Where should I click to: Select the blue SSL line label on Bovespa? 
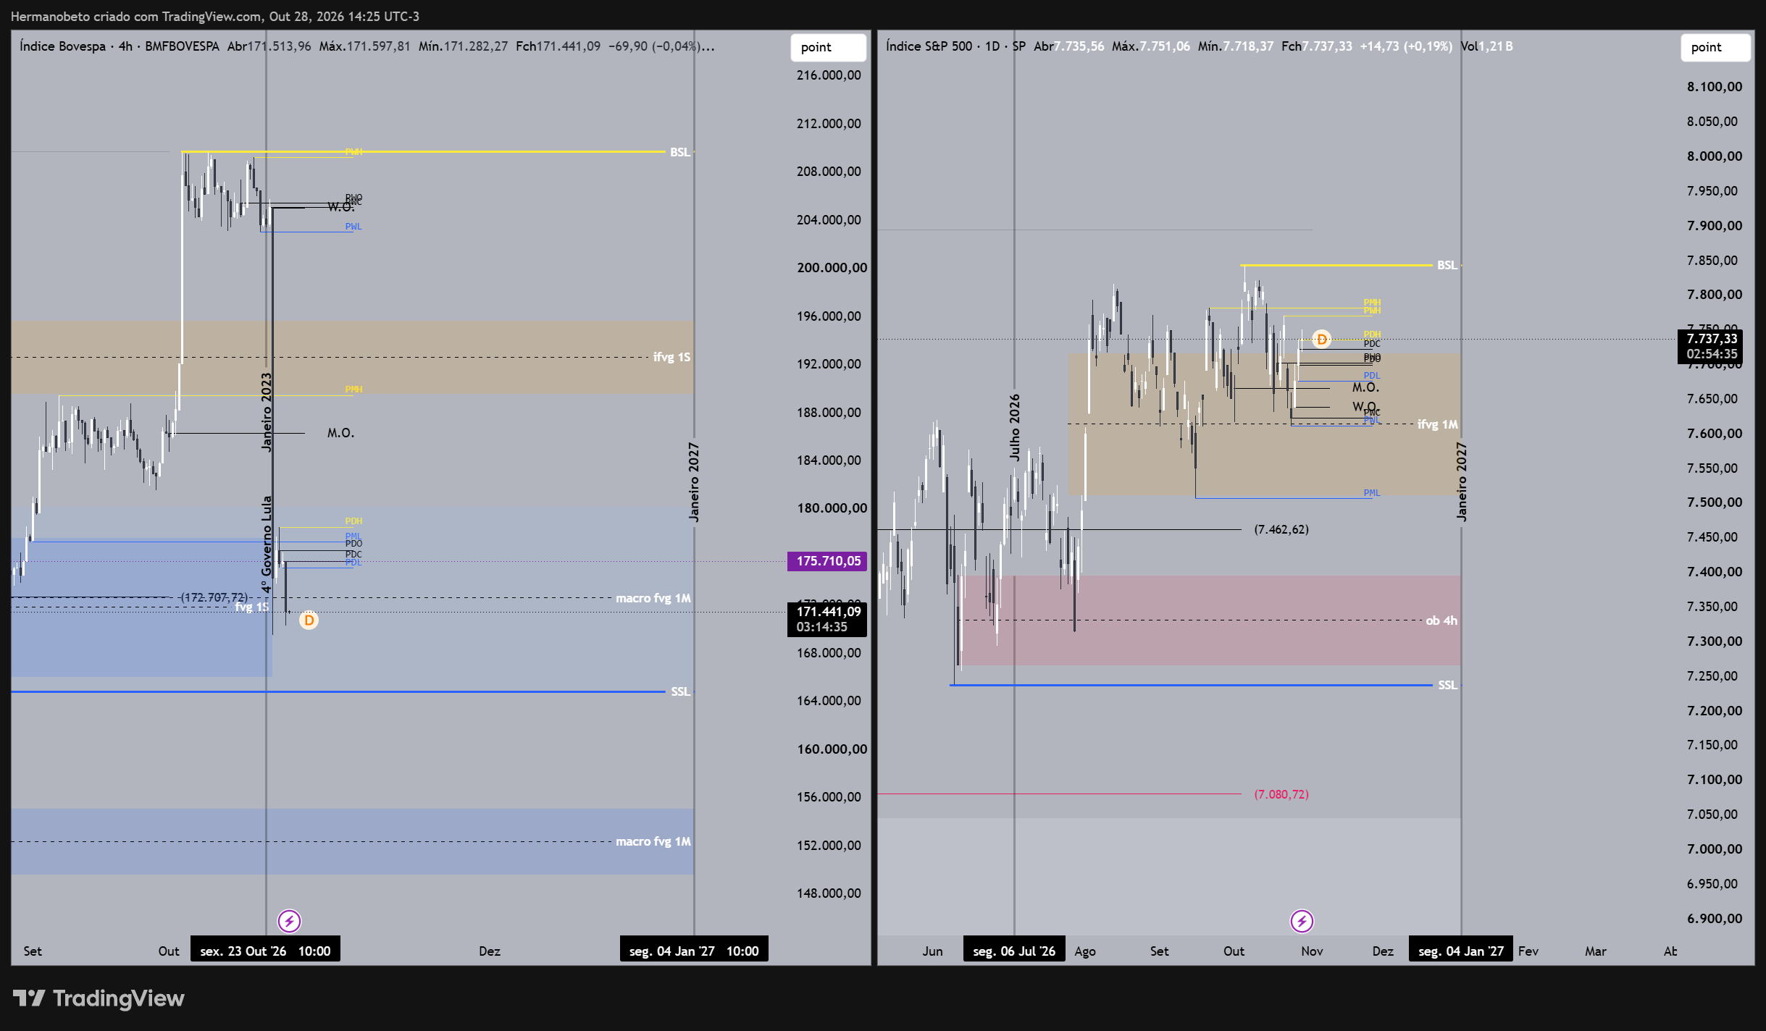pyautogui.click(x=680, y=691)
